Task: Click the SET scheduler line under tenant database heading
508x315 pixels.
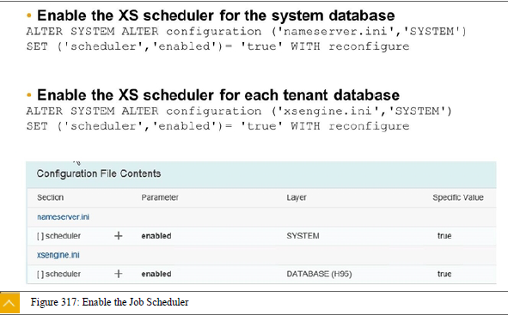Action: point(217,126)
